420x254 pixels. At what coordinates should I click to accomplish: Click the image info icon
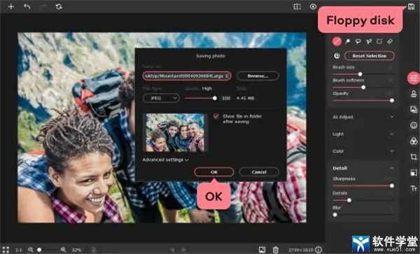pos(318,250)
